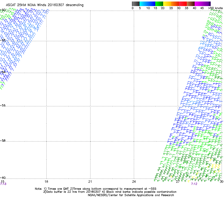Click the purple "7:12" swath time stamp
The height and width of the screenshot is (197, 224).
(194, 184)
